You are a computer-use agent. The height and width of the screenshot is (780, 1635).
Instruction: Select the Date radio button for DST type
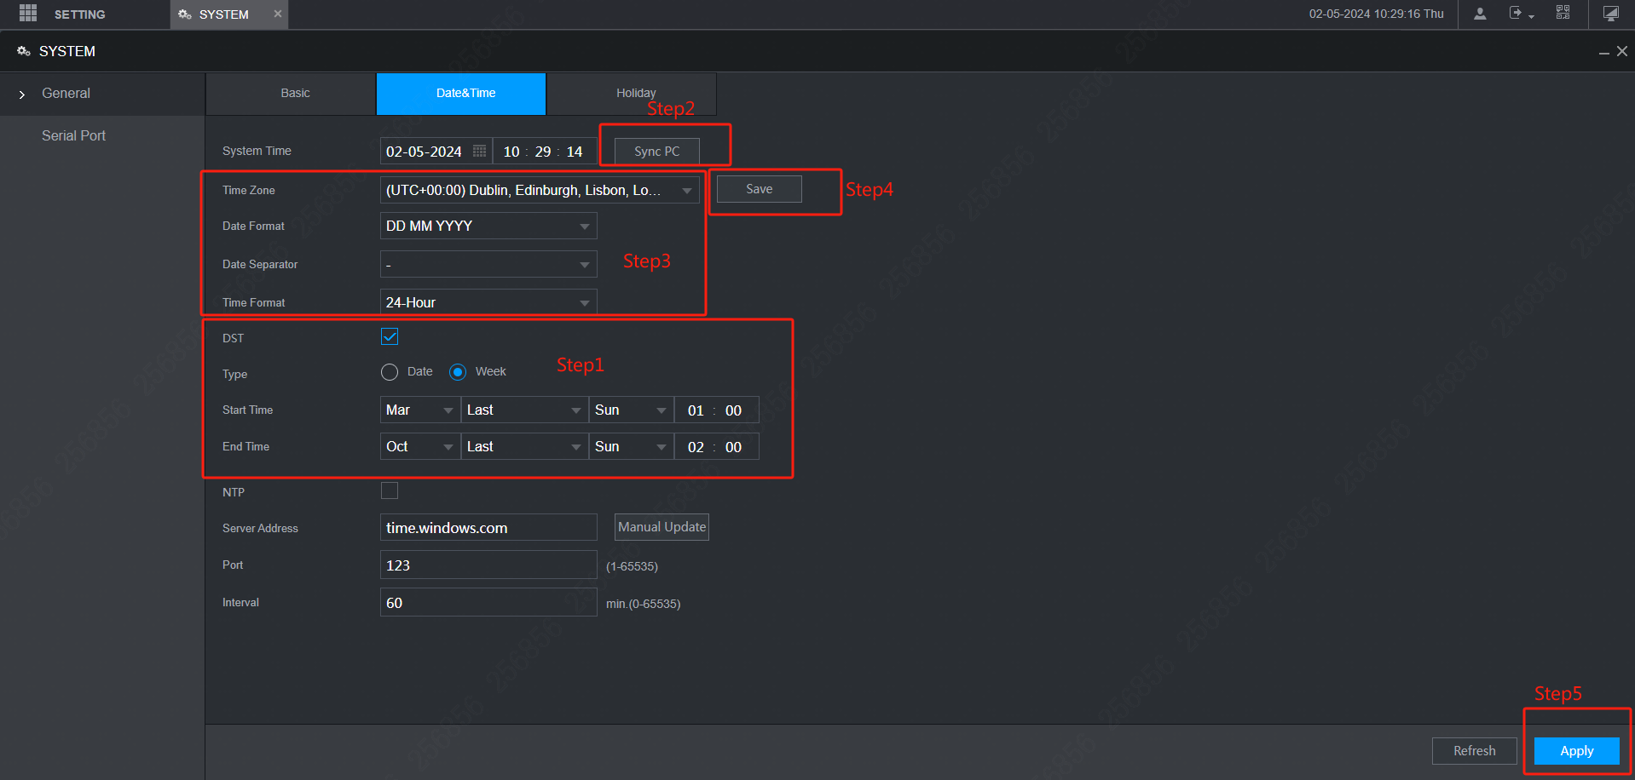pyautogui.click(x=390, y=371)
